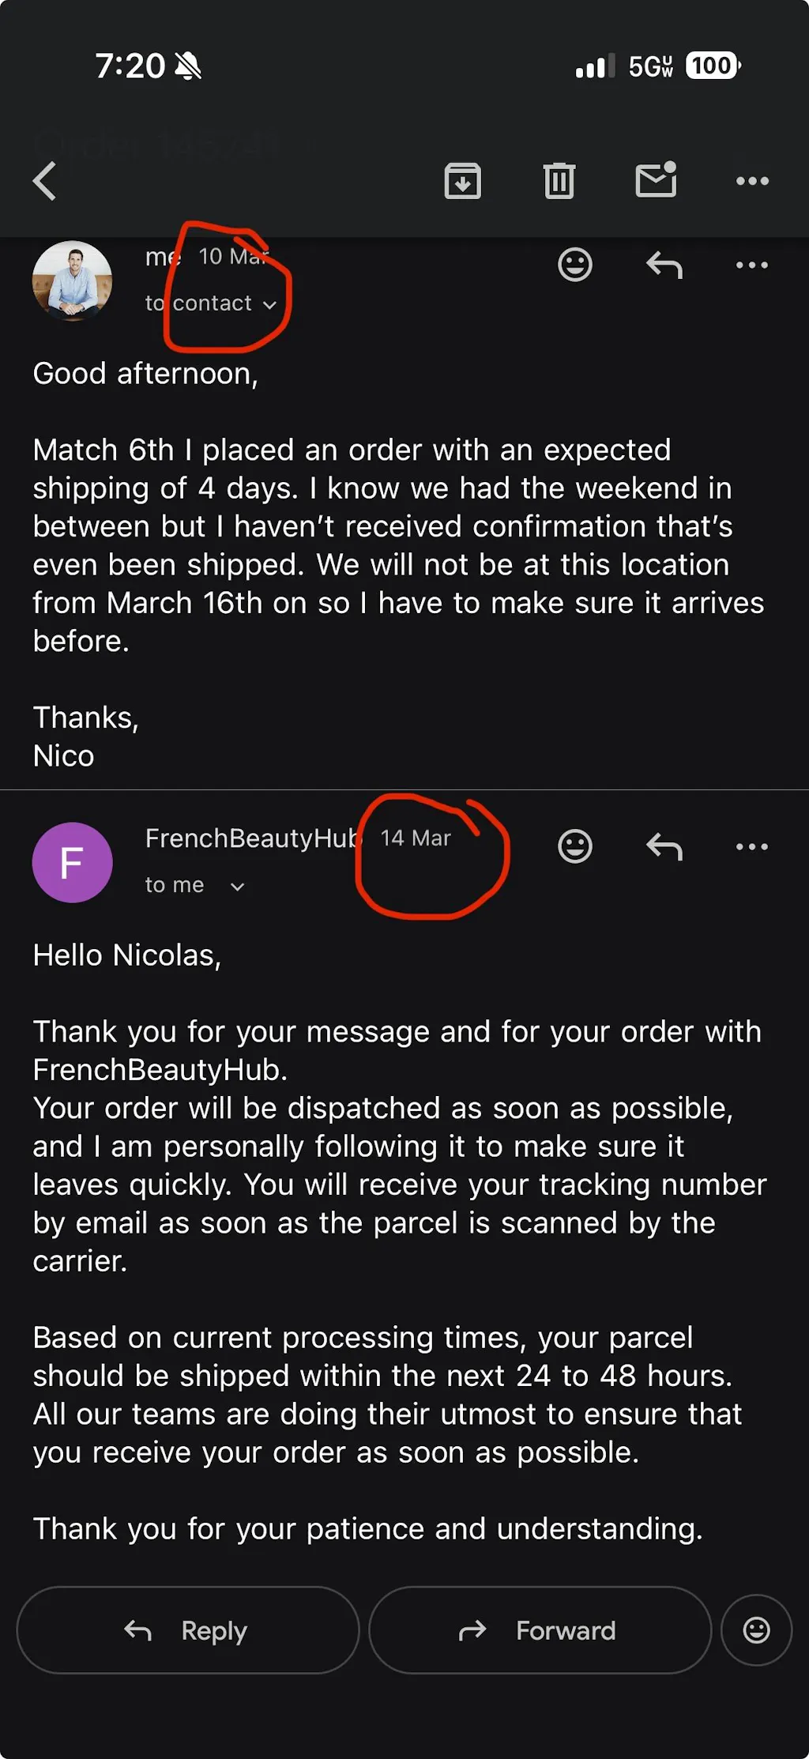Add emoji reaction to FrenchBeautyHub message
809x1759 pixels.
tap(575, 846)
